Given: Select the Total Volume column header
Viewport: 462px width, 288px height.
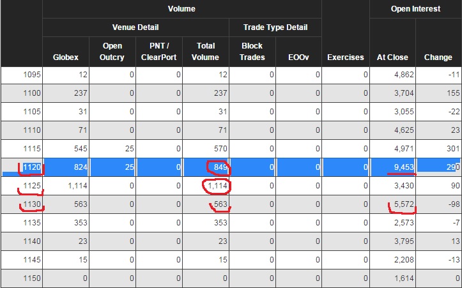Looking at the screenshot, I should 205,52.
